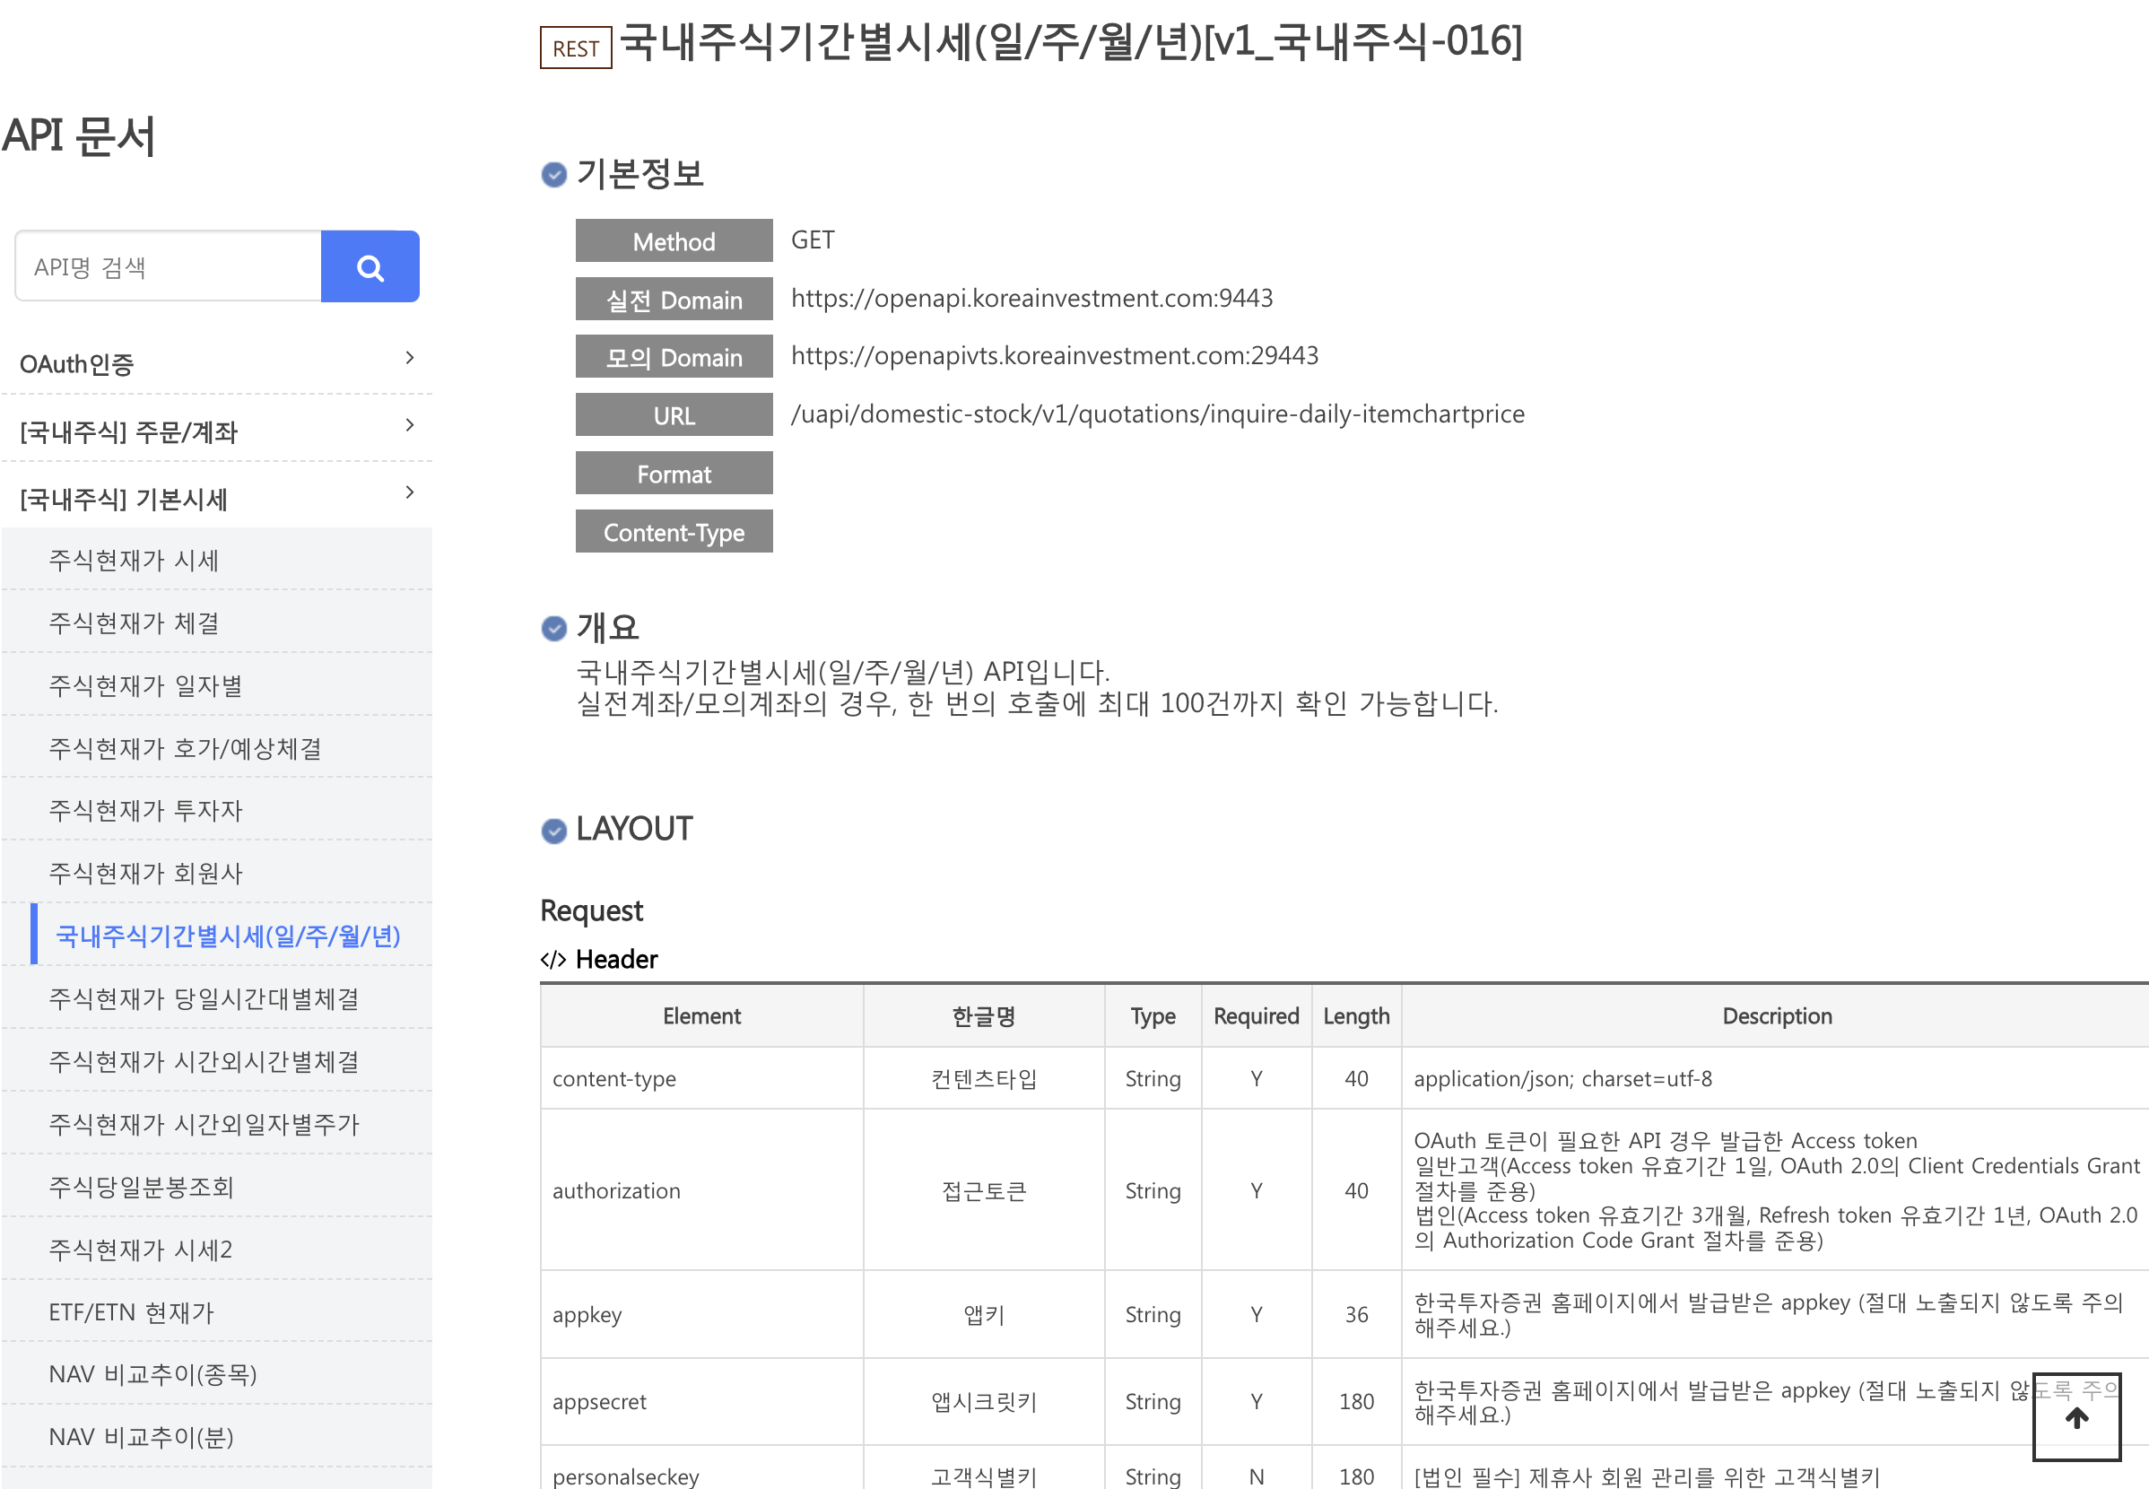The width and height of the screenshot is (2149, 1489).
Task: Click the checkmark icon beside 개요
Action: coord(554,628)
